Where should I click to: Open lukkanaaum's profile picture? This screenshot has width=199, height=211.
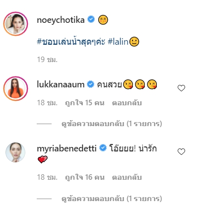coord(15,88)
